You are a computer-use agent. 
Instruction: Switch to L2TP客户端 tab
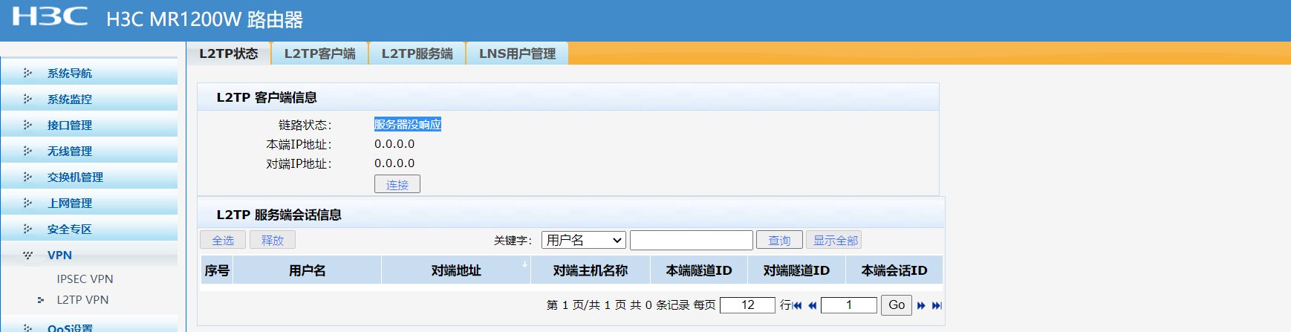tap(320, 53)
